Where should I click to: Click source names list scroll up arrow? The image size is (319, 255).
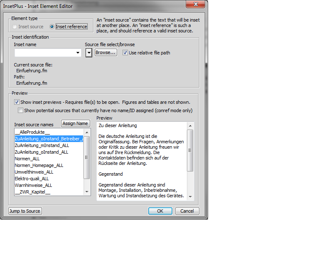click(x=87, y=132)
